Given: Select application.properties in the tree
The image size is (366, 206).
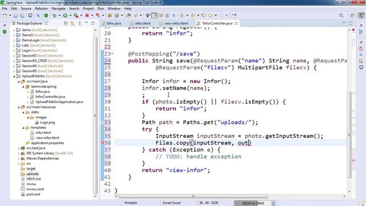Looking at the screenshot, I should click(x=47, y=143).
